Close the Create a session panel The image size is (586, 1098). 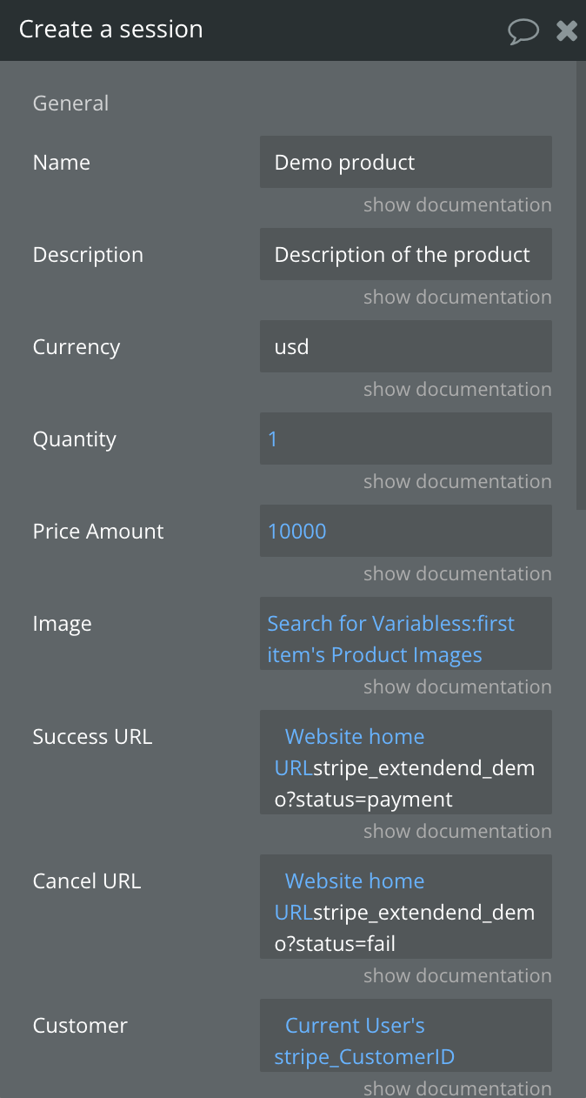click(x=567, y=31)
